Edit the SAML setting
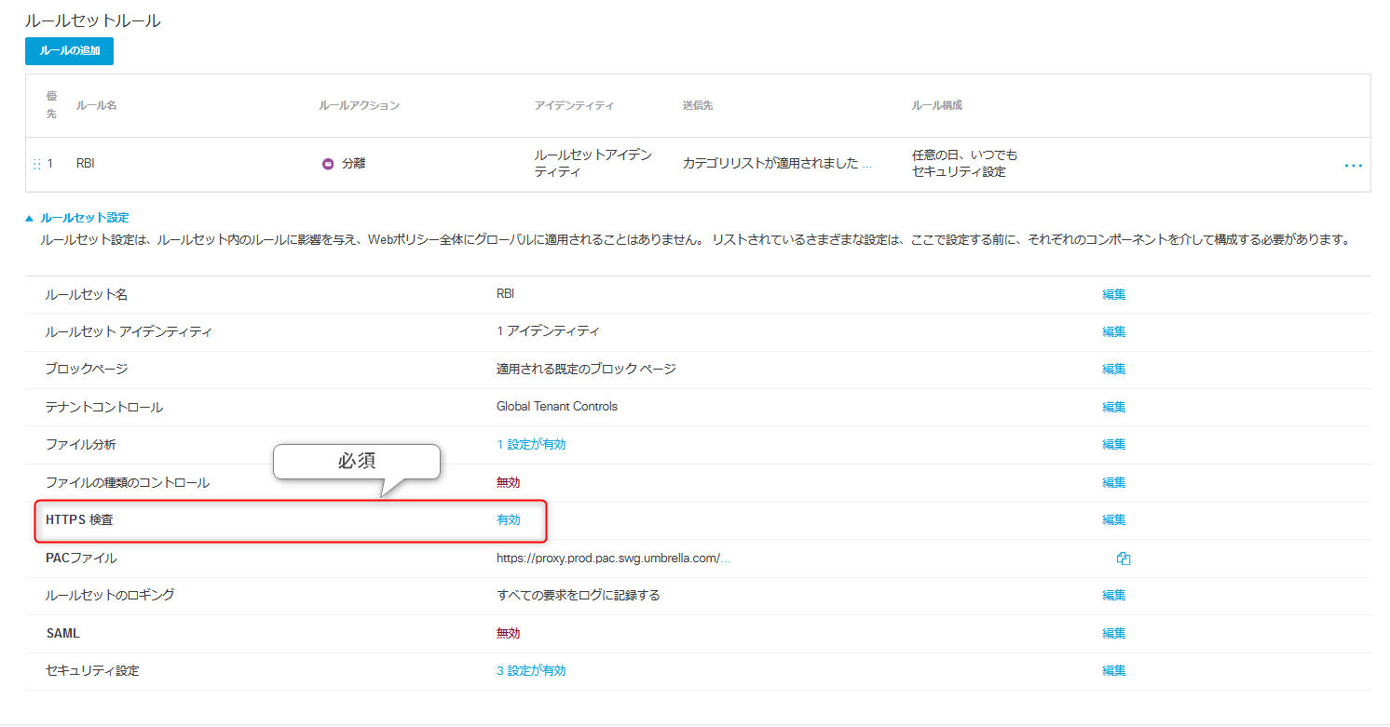Image resolution: width=1390 pixels, height=727 pixels. [x=1113, y=633]
